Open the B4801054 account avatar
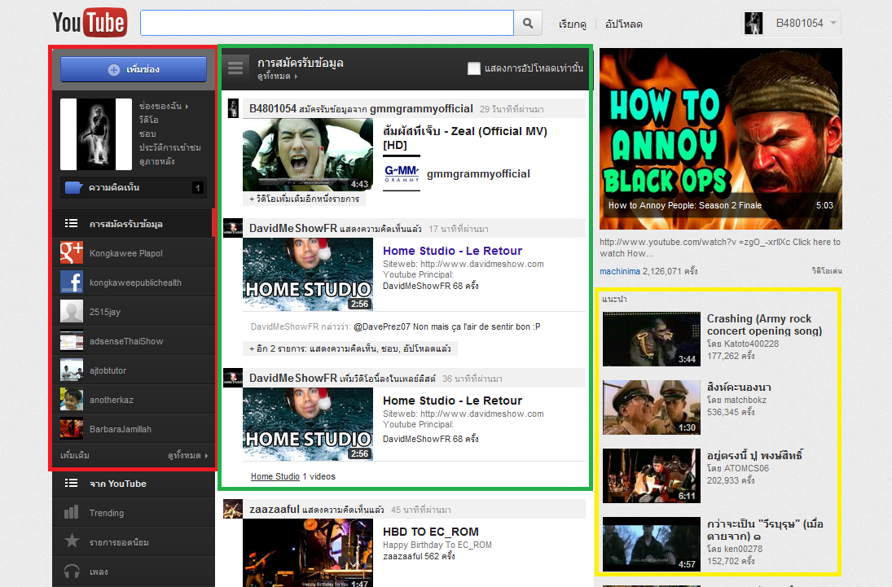Screen dimensions: 892x587 (754, 24)
